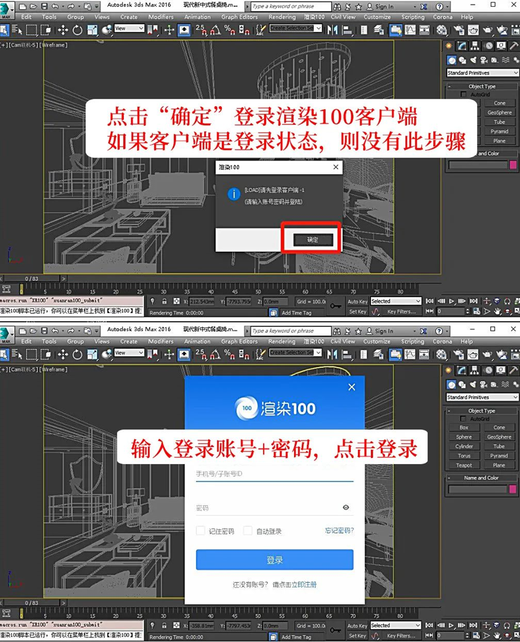520x642 pixels.
Task: Close the 渲染100 message dialog with X
Action: (336, 167)
